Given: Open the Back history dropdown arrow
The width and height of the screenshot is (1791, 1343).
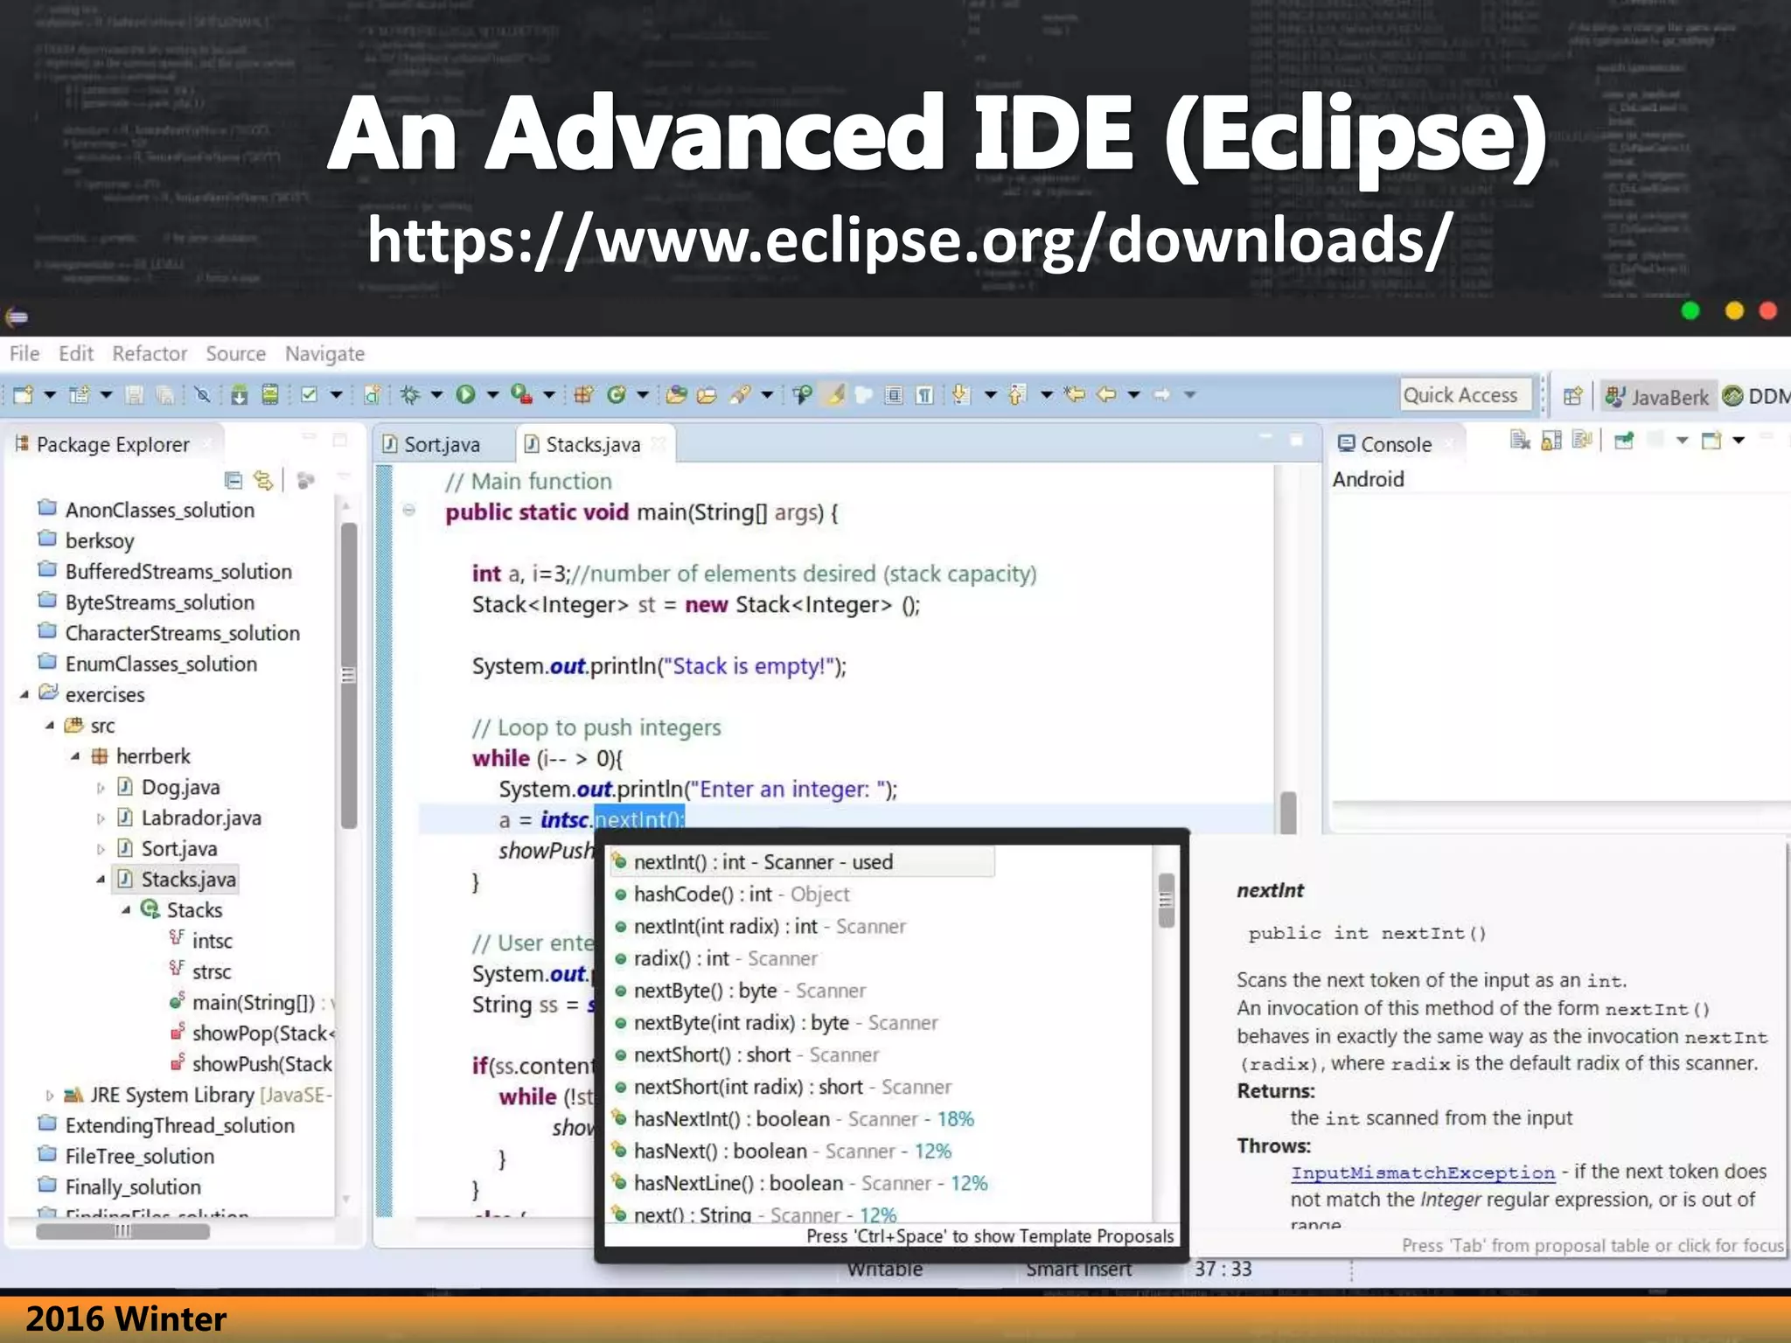Looking at the screenshot, I should 1134,395.
